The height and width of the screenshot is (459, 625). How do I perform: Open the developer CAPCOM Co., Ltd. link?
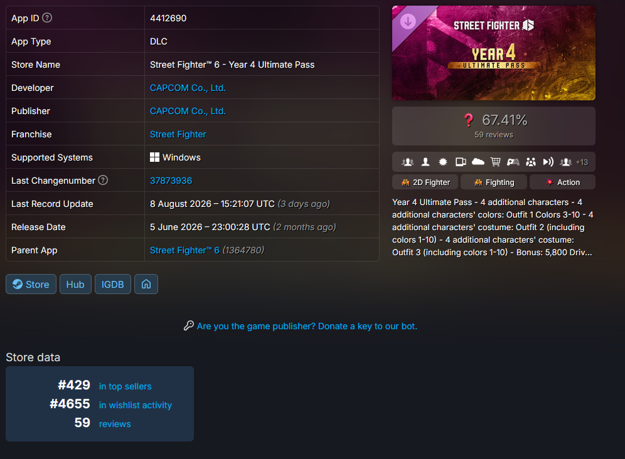[x=188, y=88]
